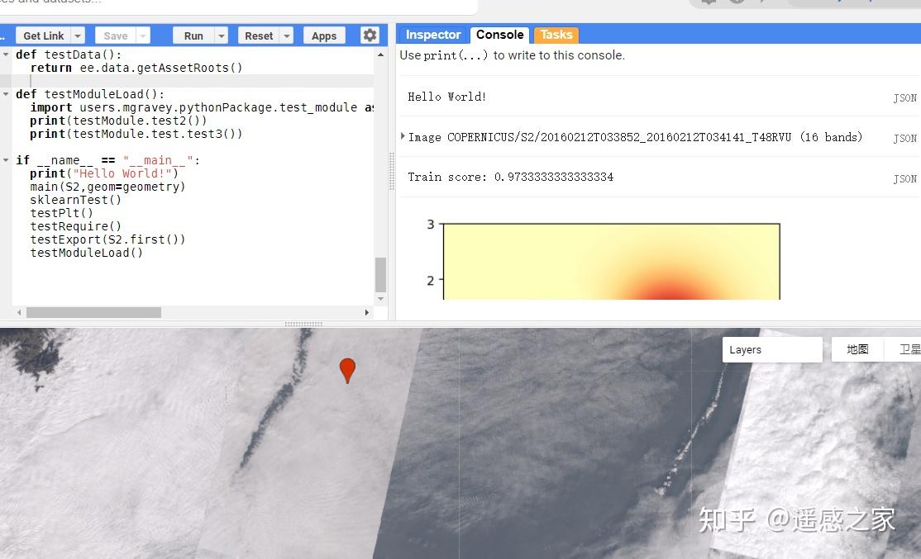Click the down arrow on the editor scrollbar

380,298
